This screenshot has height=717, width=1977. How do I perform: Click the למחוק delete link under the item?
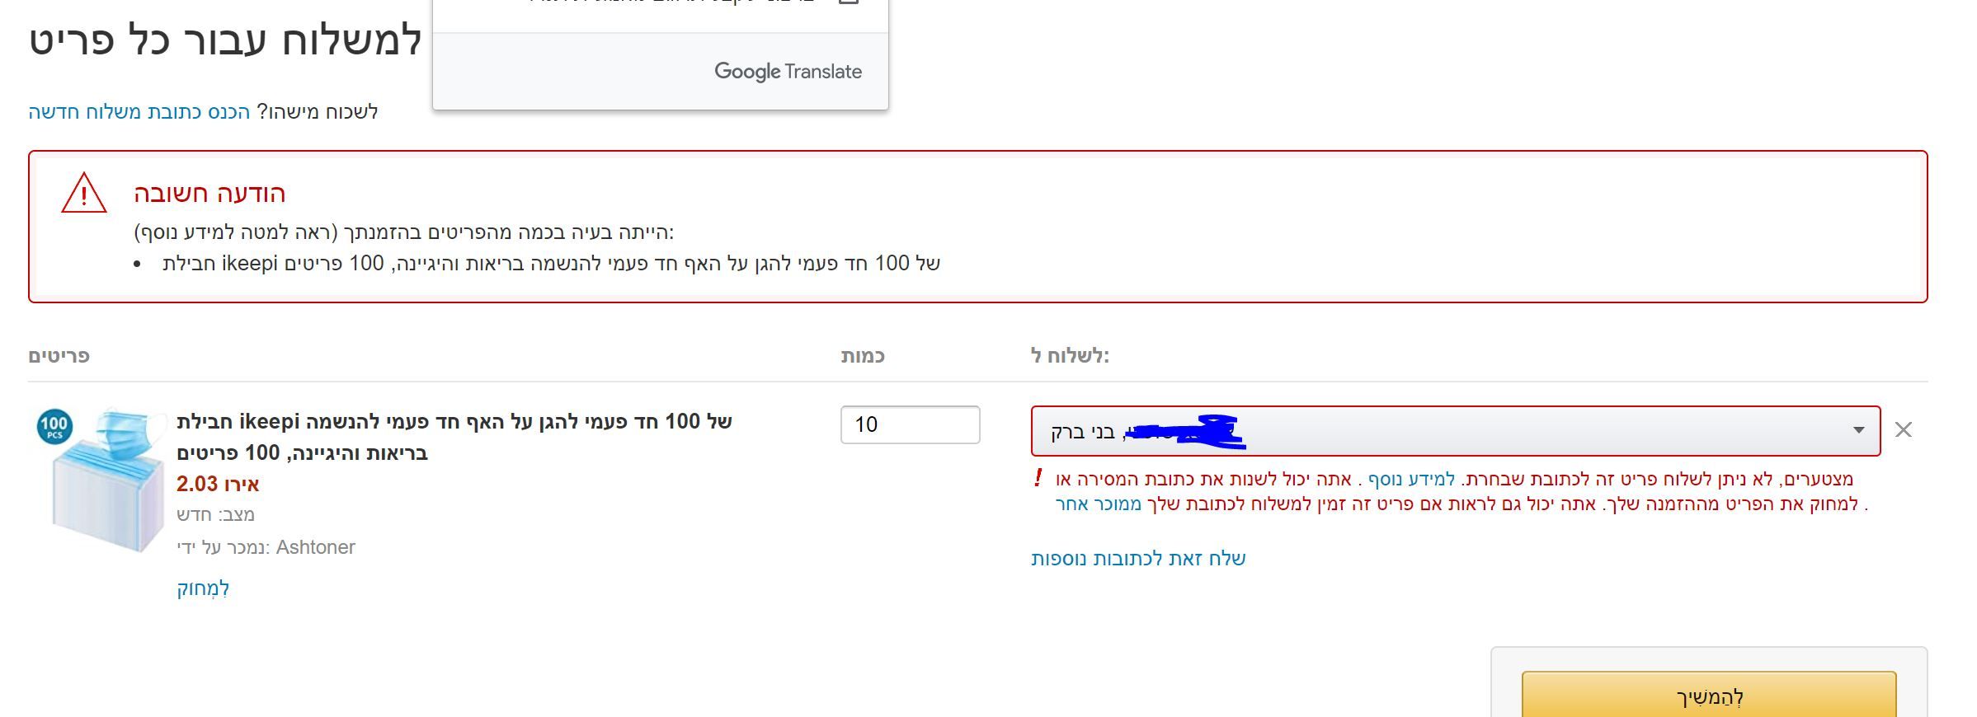pos(203,588)
